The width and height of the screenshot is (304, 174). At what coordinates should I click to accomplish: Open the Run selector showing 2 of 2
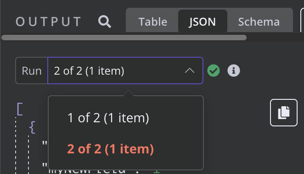125,71
